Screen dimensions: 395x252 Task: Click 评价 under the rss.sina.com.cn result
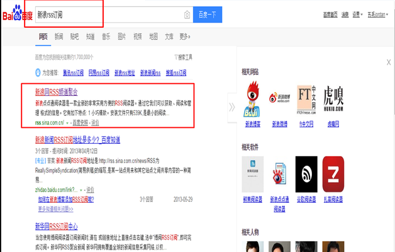click(x=95, y=123)
